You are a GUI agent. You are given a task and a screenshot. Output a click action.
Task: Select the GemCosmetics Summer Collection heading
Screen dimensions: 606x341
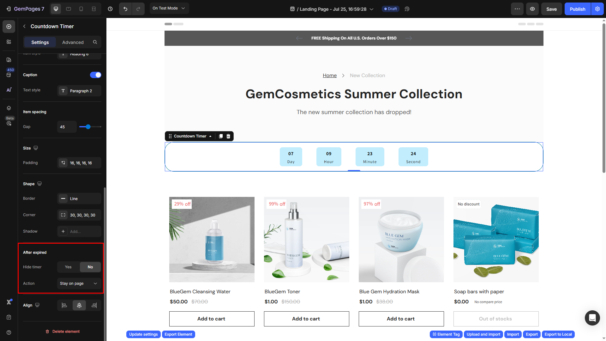tap(354, 94)
